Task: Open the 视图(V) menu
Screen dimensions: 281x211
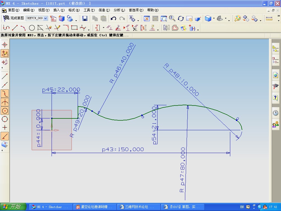Action: [44, 10]
